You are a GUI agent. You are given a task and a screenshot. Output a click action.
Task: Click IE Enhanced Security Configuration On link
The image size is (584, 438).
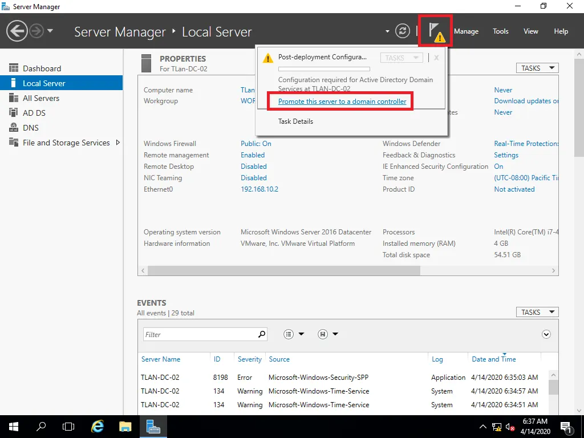pos(498,167)
